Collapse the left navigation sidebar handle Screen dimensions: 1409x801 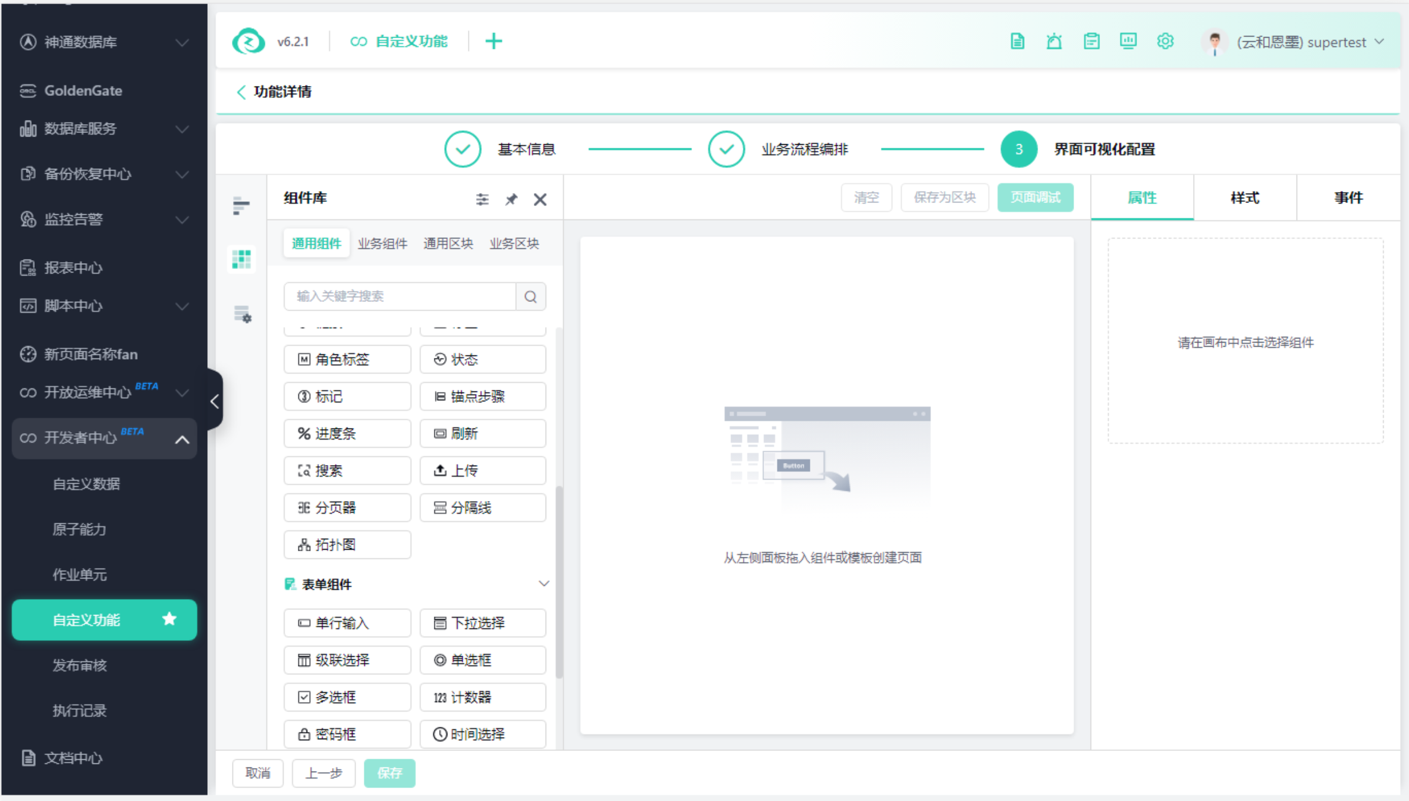[215, 401]
